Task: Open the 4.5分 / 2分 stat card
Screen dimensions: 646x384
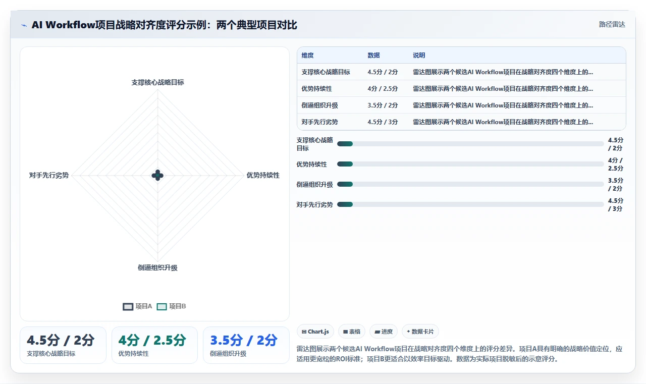Action: click(x=63, y=345)
